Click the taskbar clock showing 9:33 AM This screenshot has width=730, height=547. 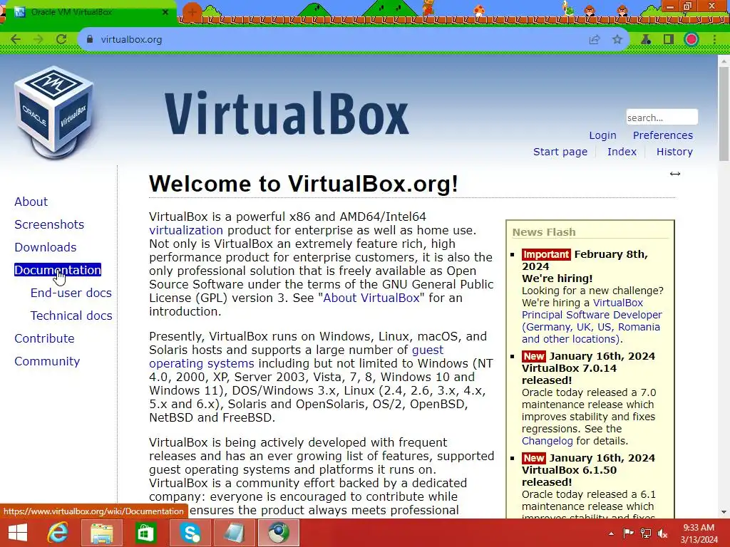pyautogui.click(x=699, y=533)
